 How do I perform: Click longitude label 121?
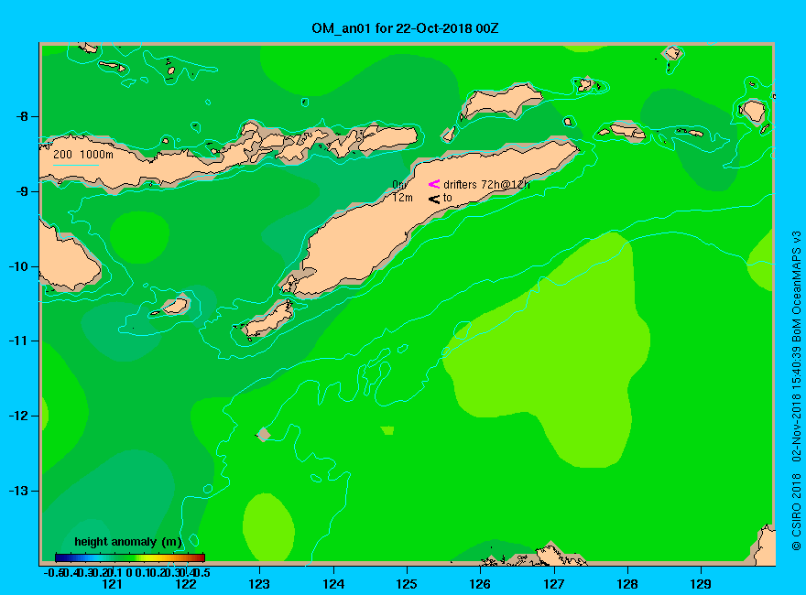(x=112, y=584)
